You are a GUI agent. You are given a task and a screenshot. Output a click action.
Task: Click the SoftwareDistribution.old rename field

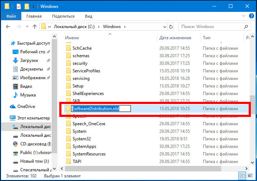101,109
